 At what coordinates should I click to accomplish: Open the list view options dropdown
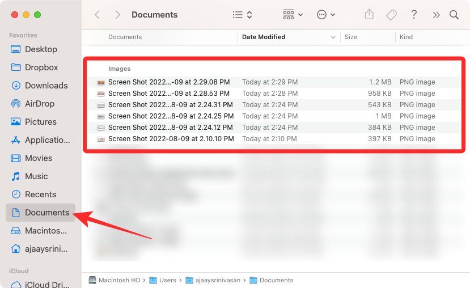(243, 15)
